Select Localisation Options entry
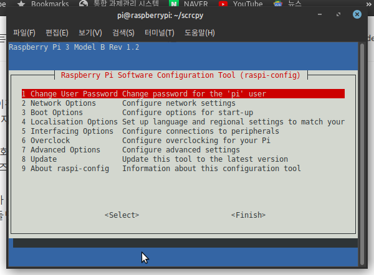This screenshot has height=275, width=374. (183, 122)
